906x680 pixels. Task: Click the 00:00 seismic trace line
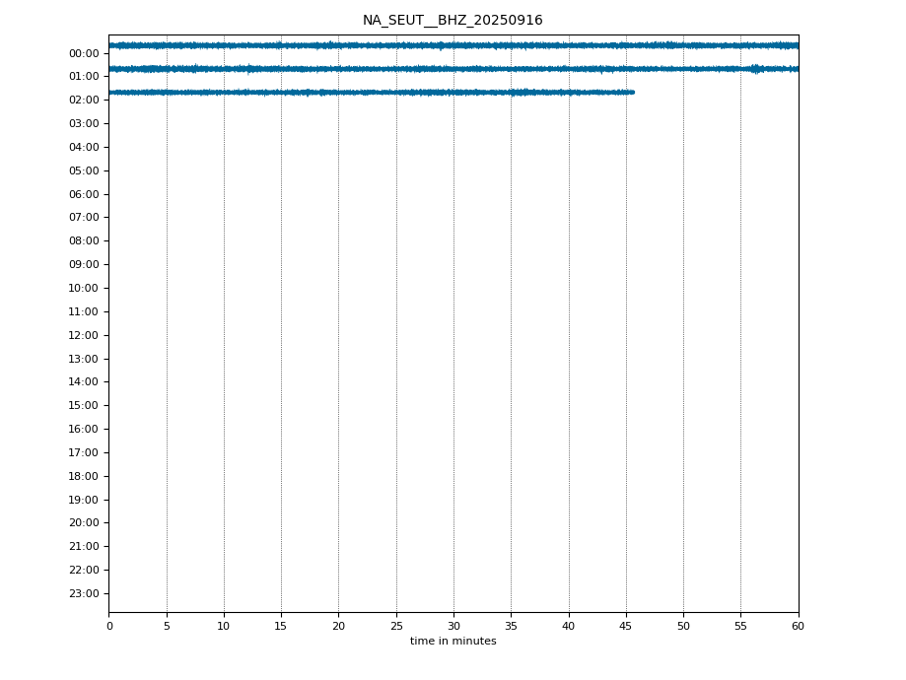click(x=453, y=45)
